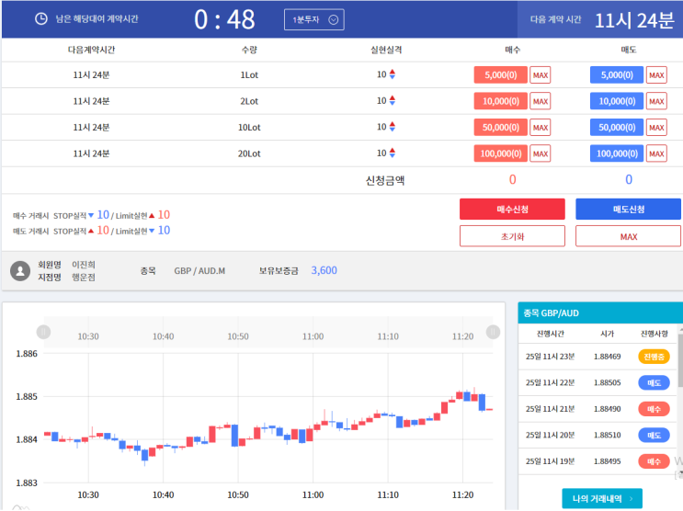Grab the right chart range slider handle
This screenshot has height=511, width=683.
[493, 332]
